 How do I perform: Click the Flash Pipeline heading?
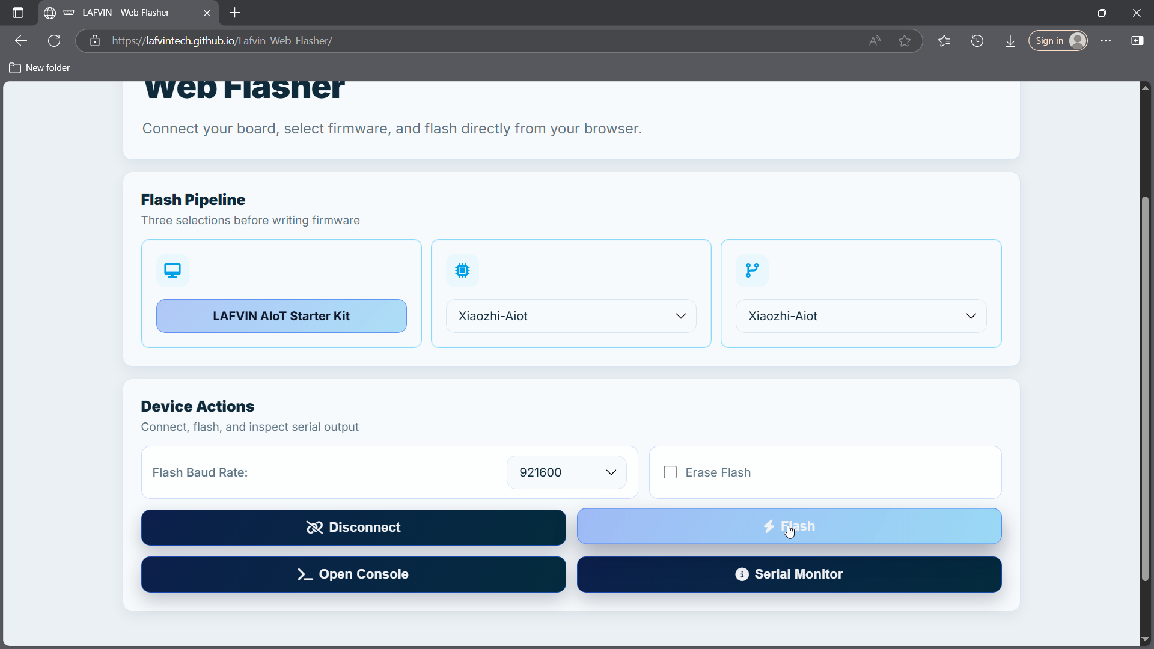click(193, 200)
